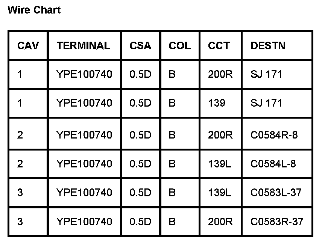Click the COL column header
This screenshot has width=325, height=244.
click(x=180, y=45)
